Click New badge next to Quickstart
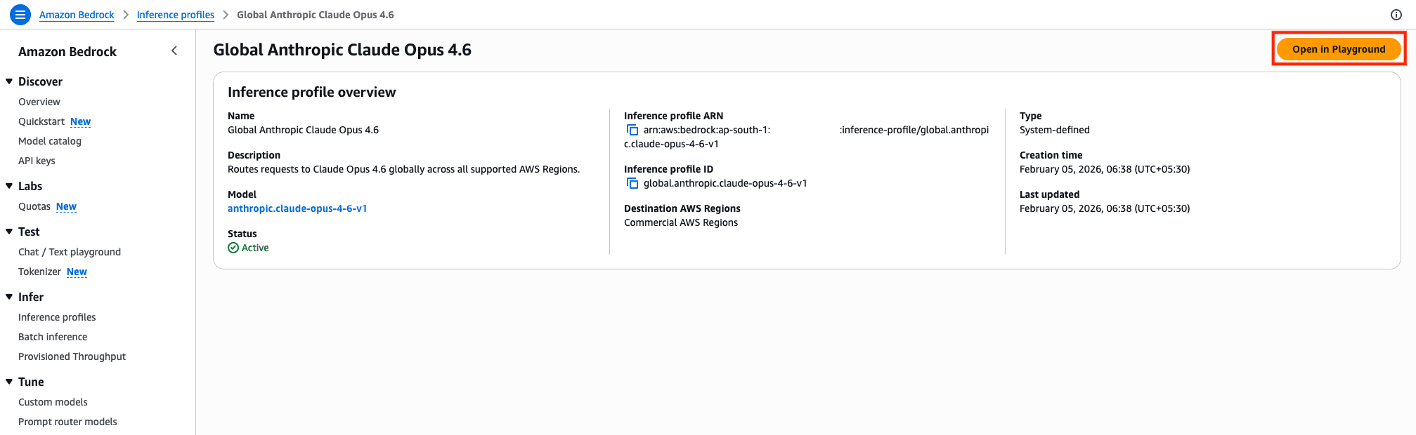Image resolution: width=1416 pixels, height=435 pixels. click(x=81, y=121)
